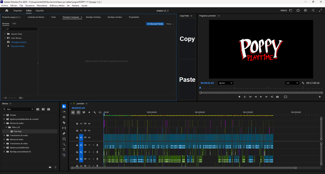Clear the bajo search text
This screenshot has width=325, height=174.
point(32,109)
